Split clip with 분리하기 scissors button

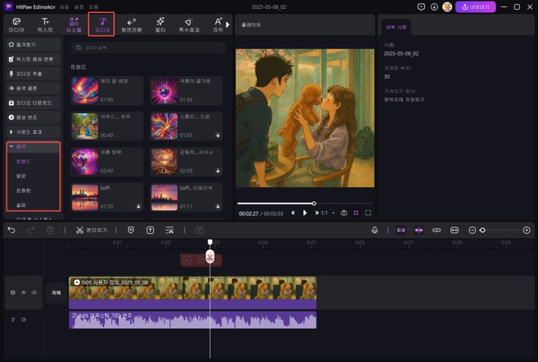[91, 230]
